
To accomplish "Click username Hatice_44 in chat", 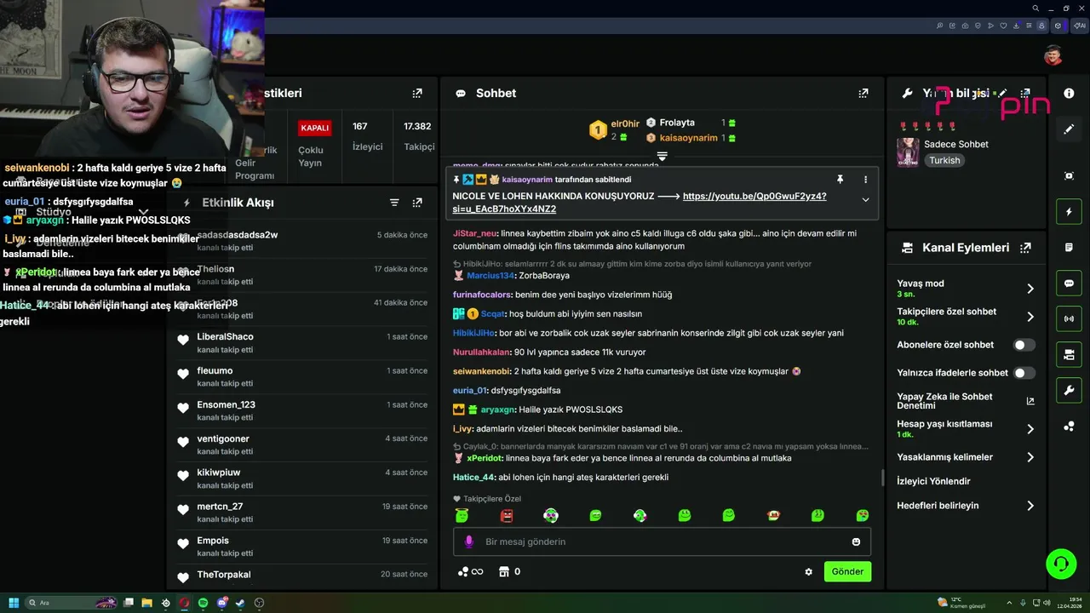I will 473,478.
